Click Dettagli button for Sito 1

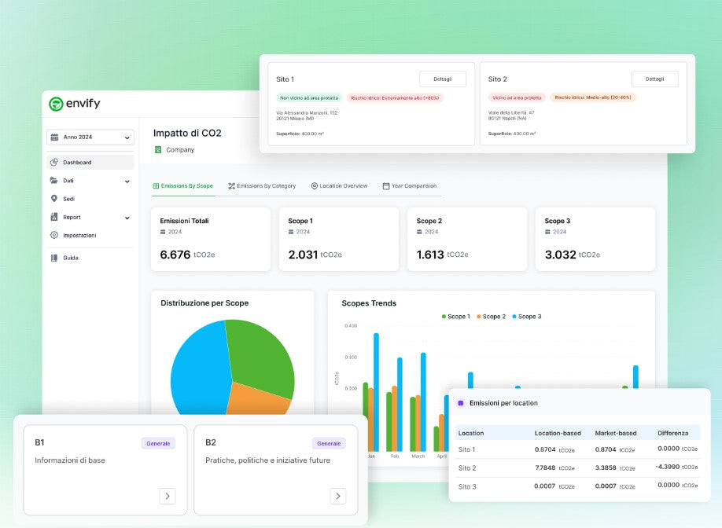point(442,79)
